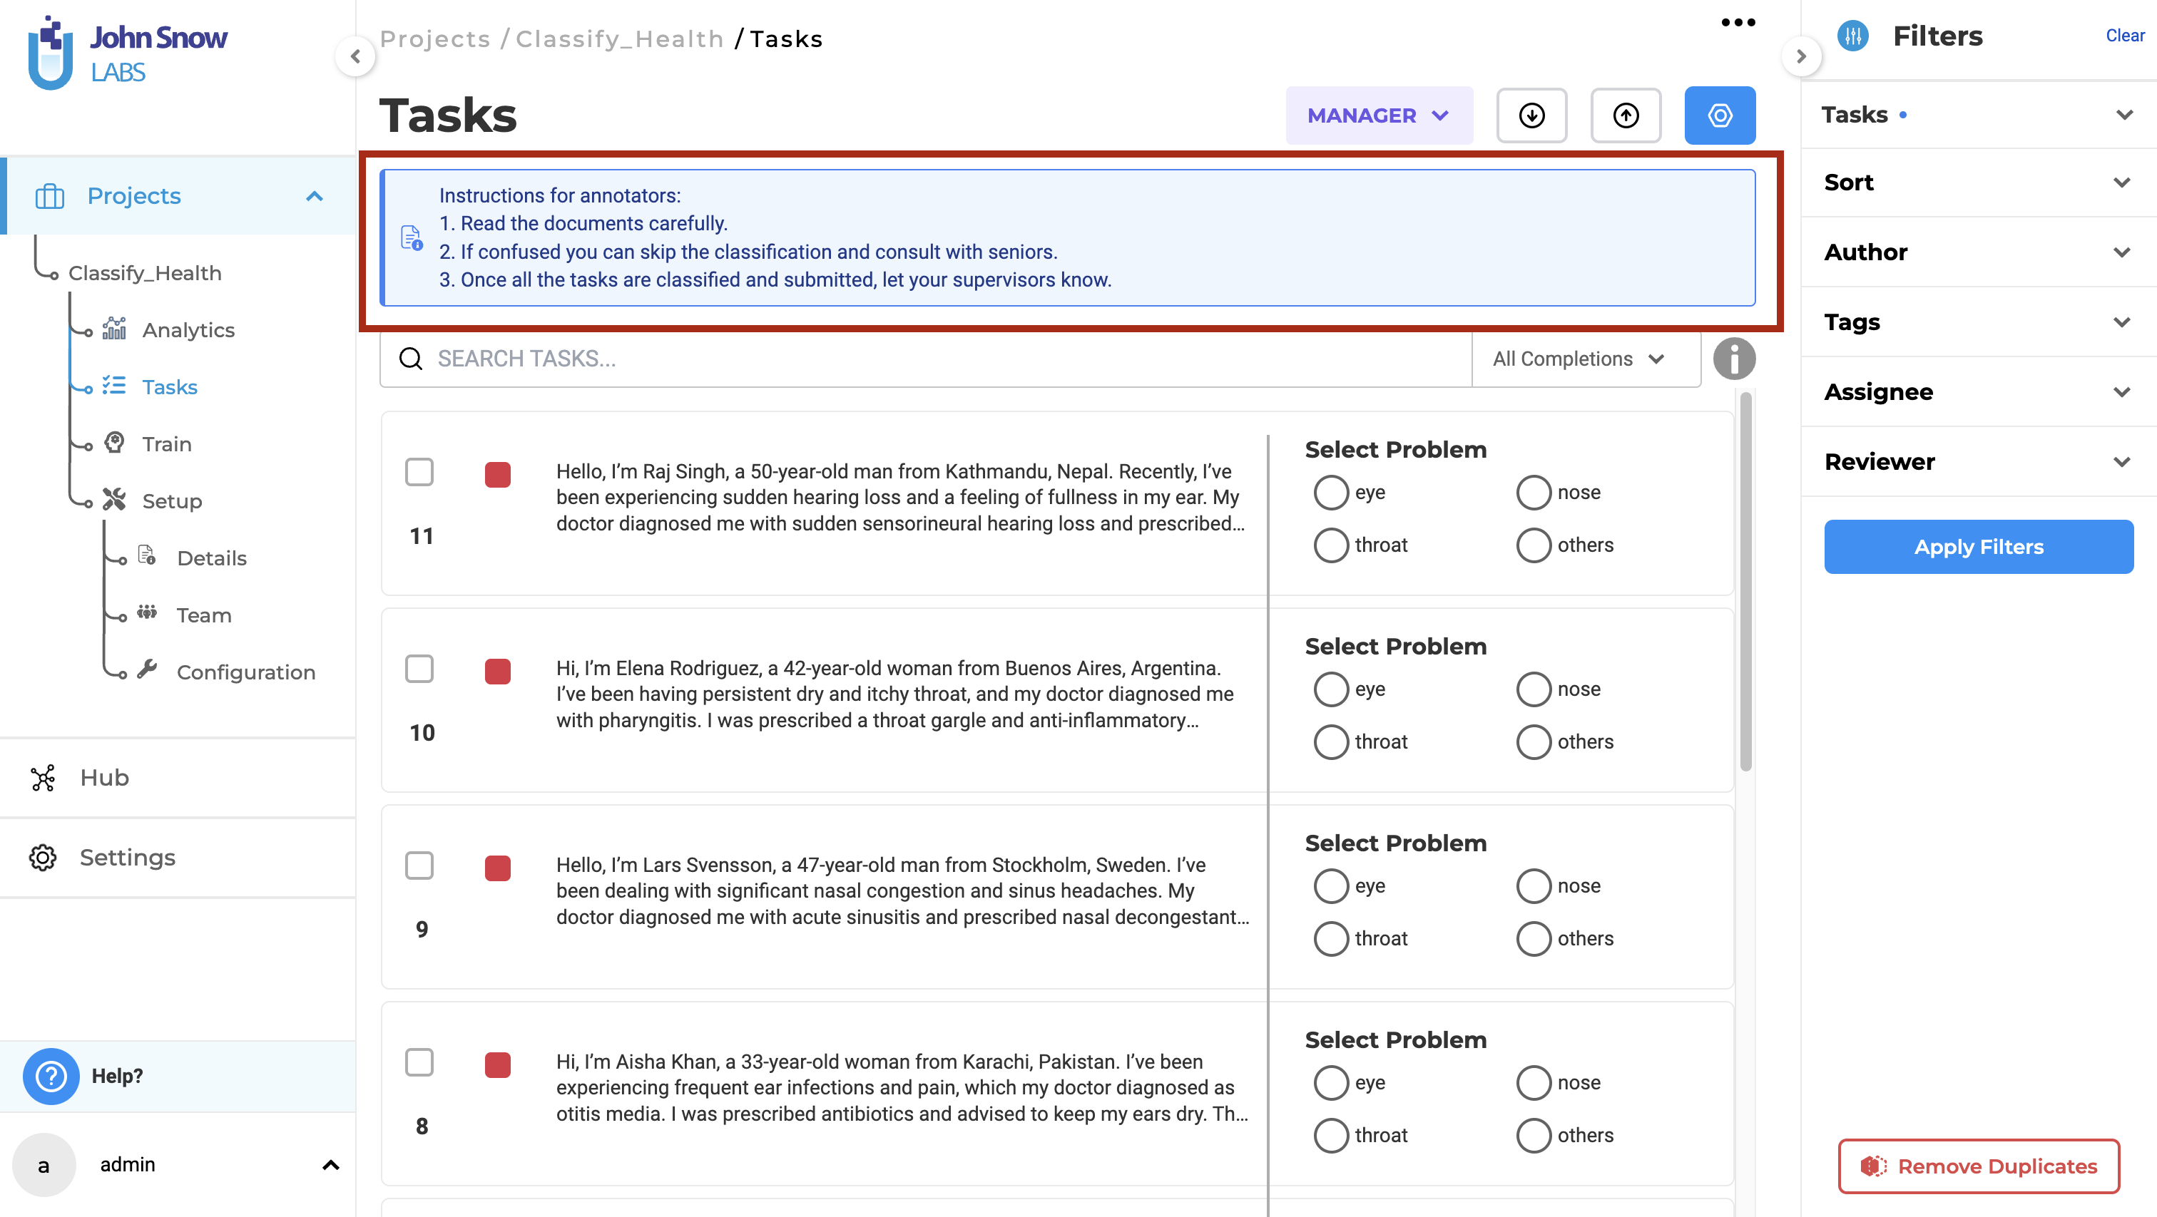Click the grey info icon beside search
This screenshot has width=2157, height=1217.
click(x=1733, y=359)
